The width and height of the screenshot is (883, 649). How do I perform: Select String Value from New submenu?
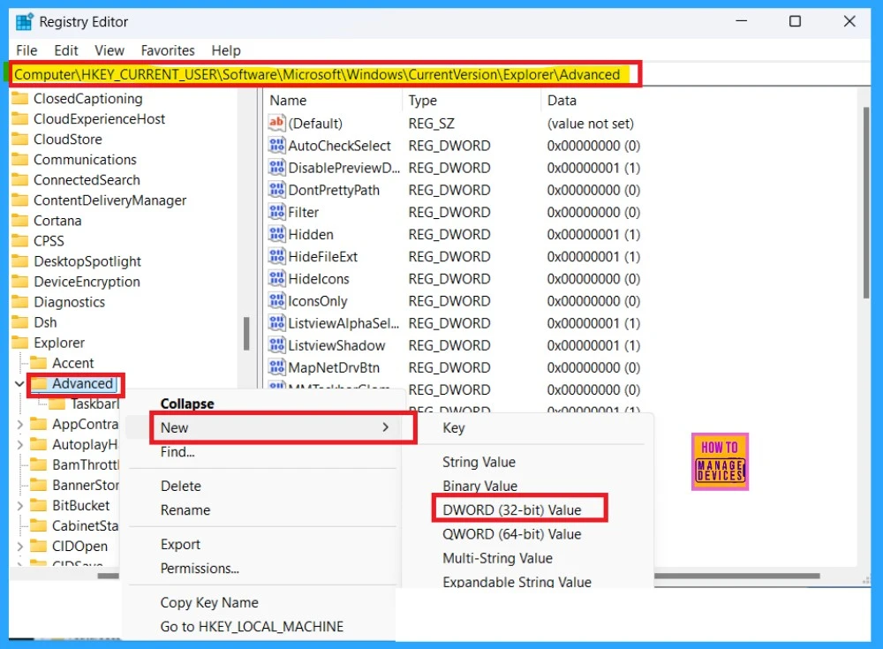click(479, 462)
